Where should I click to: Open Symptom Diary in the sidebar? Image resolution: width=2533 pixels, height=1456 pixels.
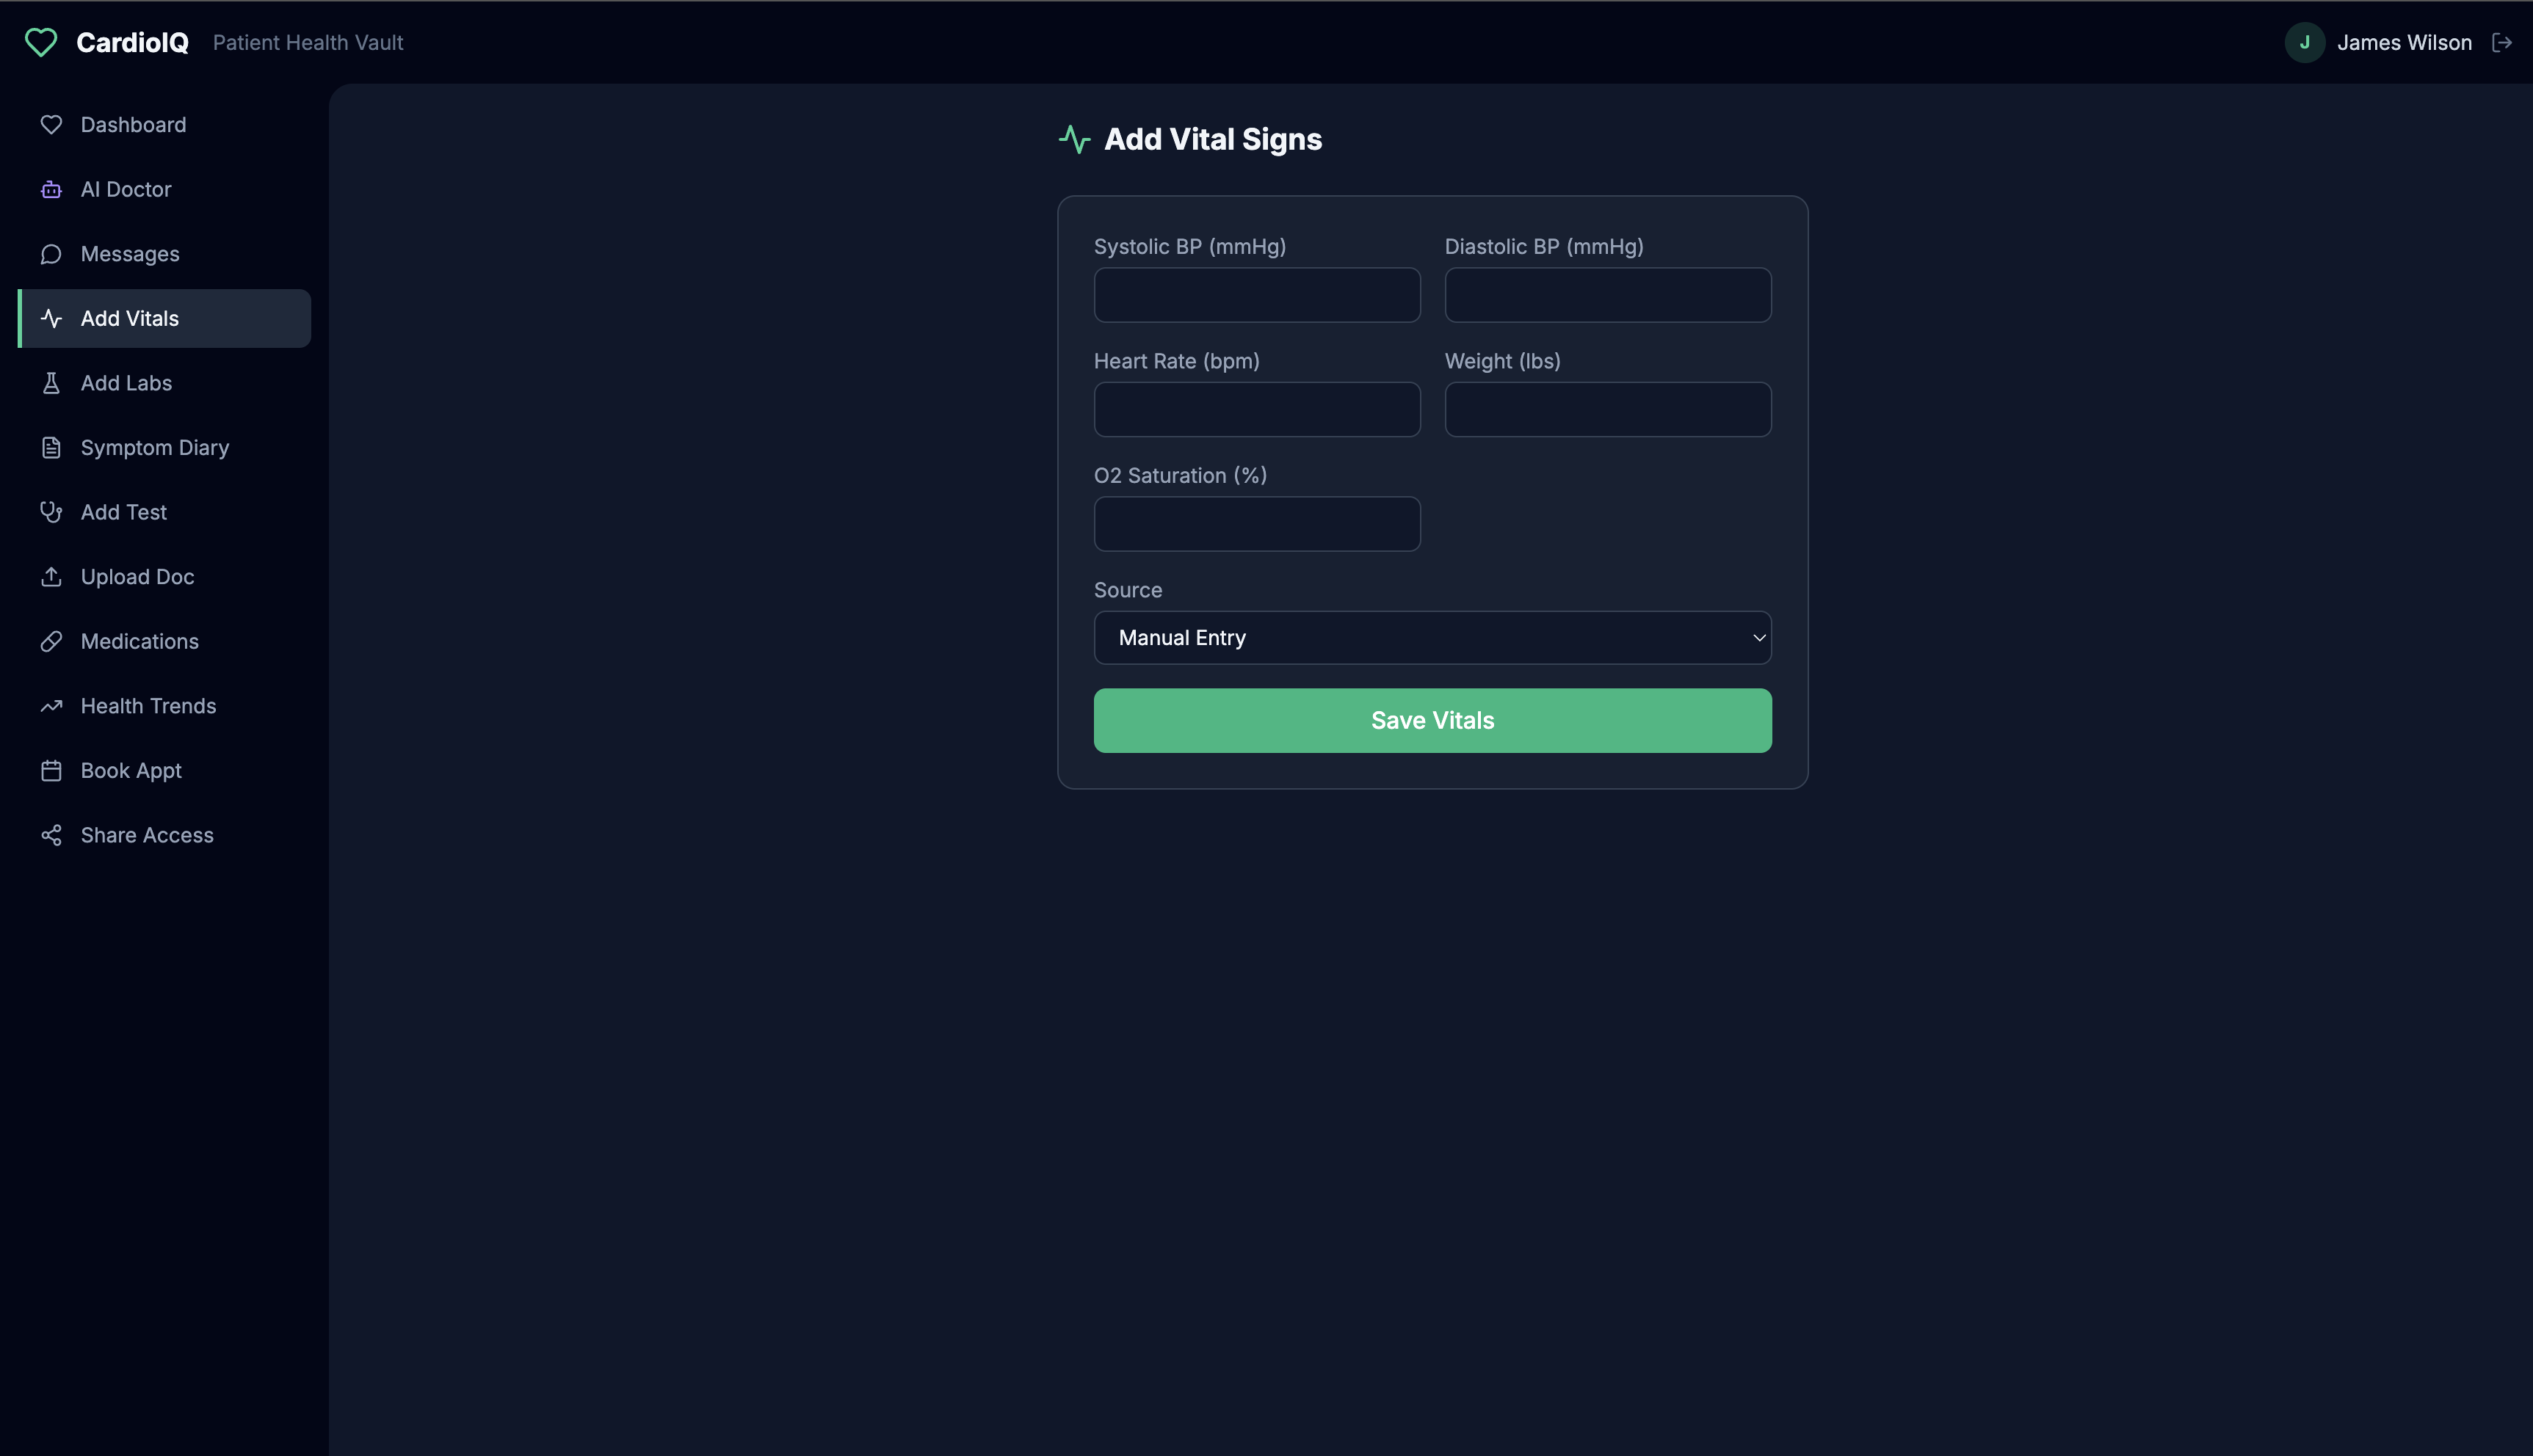click(x=155, y=448)
